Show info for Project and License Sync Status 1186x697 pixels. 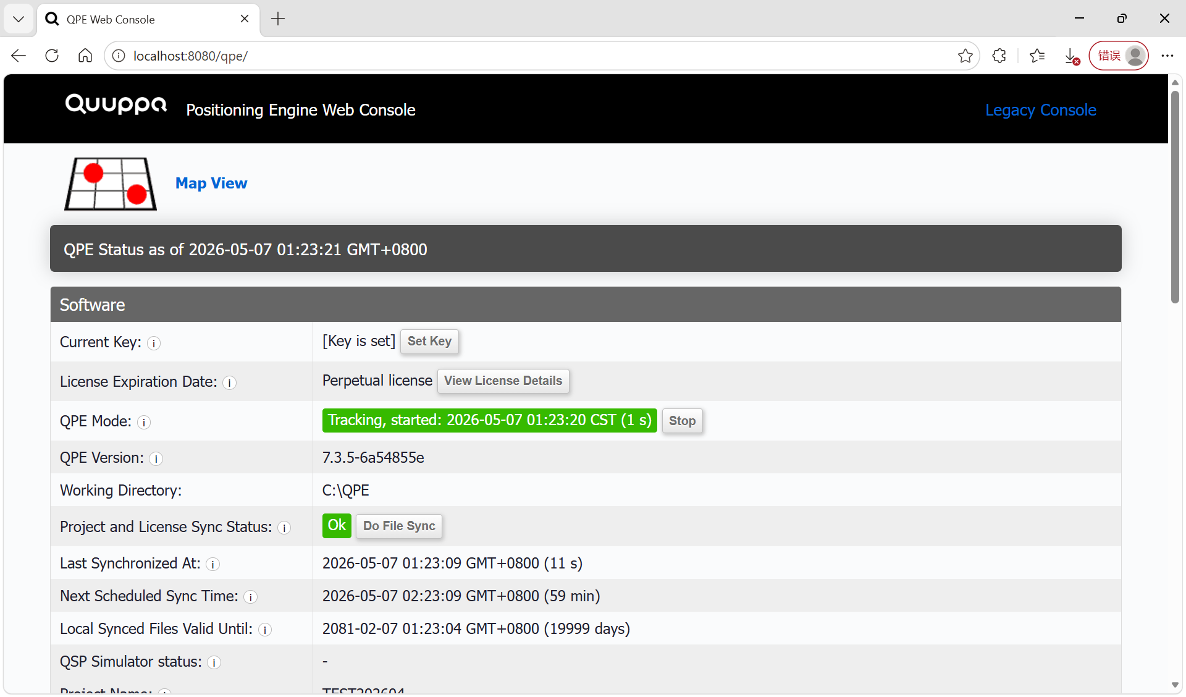[284, 528]
